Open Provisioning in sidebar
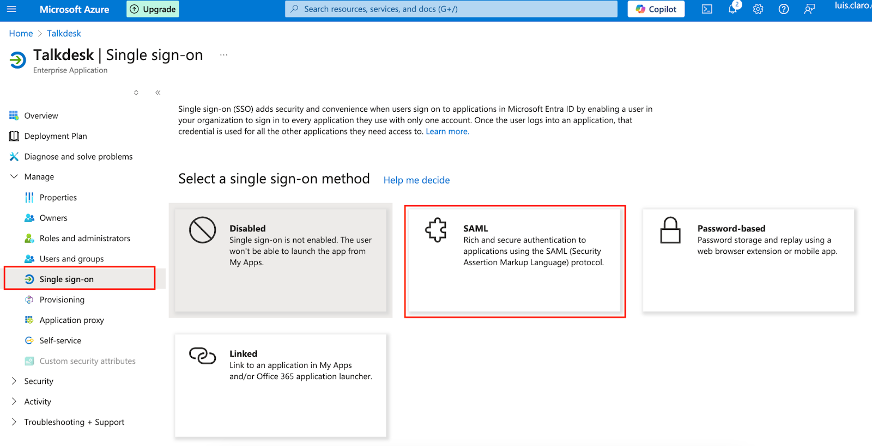 [62, 300]
